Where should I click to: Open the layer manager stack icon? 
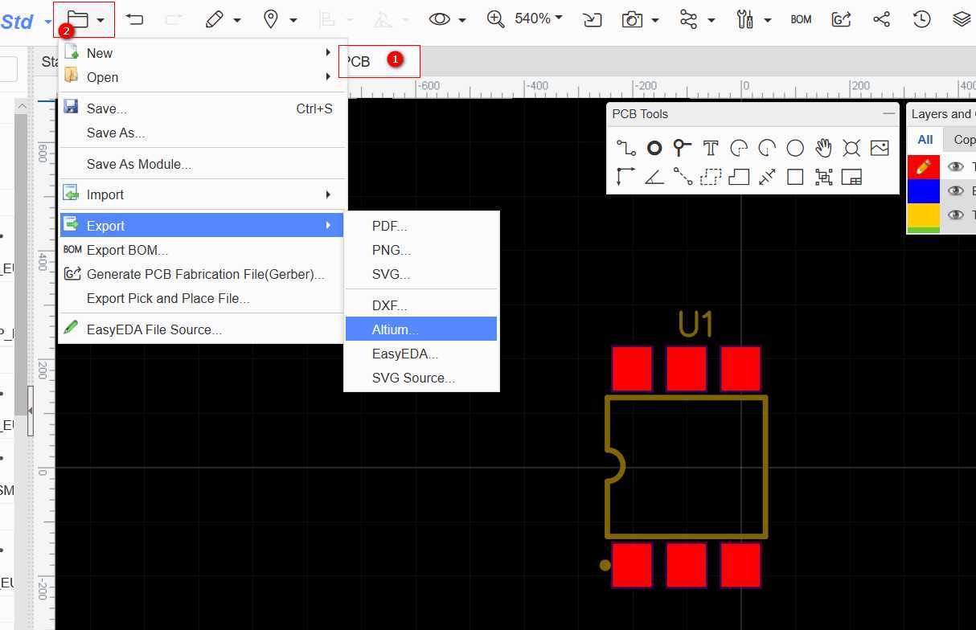pos(962,19)
